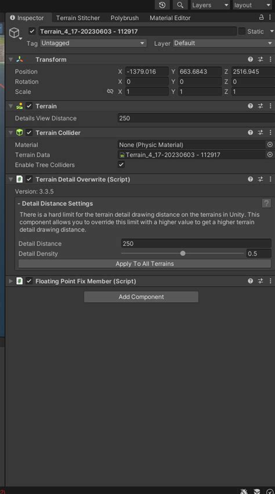275x494 pixels.
Task: Click the Add Component button
Action: (x=142, y=297)
